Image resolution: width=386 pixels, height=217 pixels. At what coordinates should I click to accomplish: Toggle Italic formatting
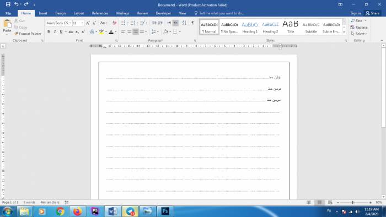click(x=55, y=32)
